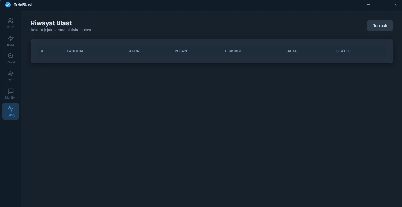
Task: Click the TeleBlast checkmark logo
Action: 8,5
